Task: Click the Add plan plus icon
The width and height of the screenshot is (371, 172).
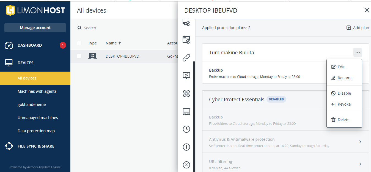Action: [x=348, y=28]
